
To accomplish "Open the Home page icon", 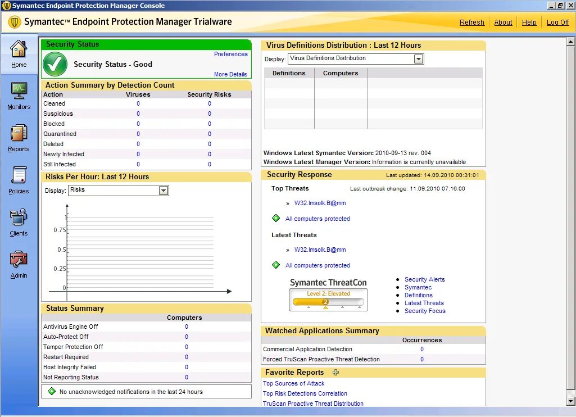I will (x=19, y=48).
